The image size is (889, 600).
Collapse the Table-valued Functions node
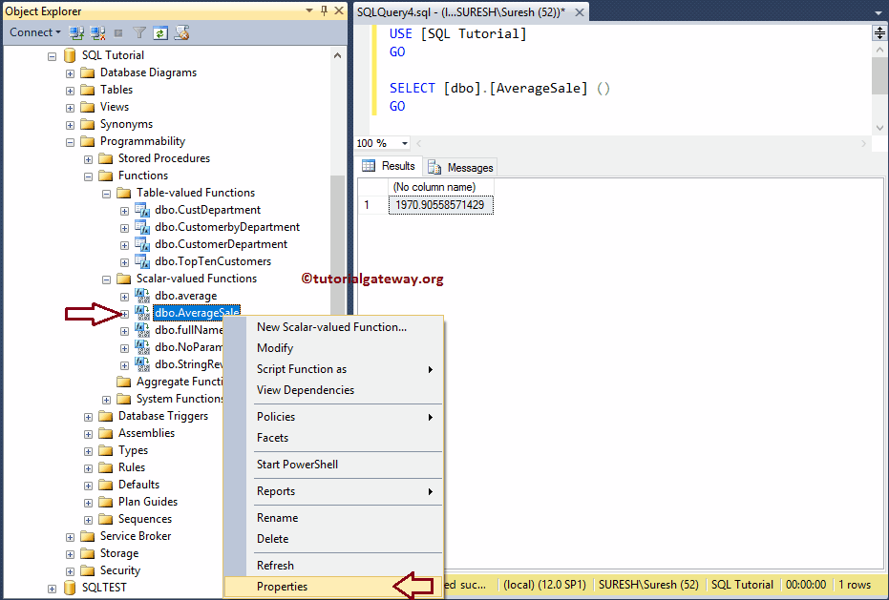(x=106, y=194)
